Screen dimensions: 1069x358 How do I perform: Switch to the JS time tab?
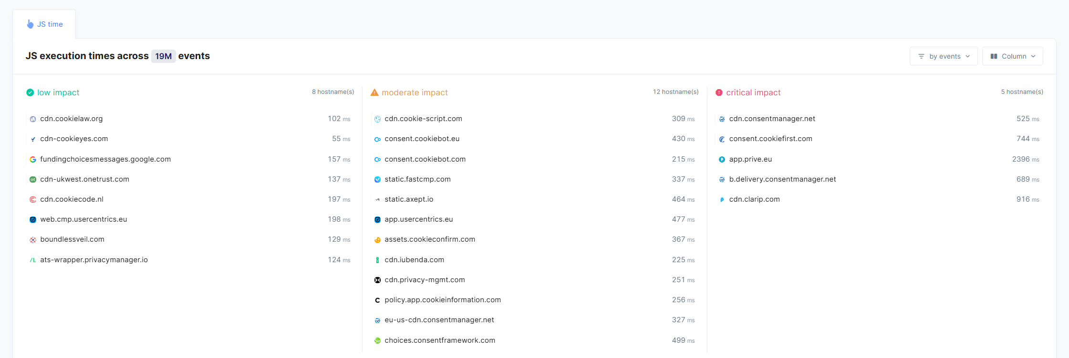coord(44,24)
